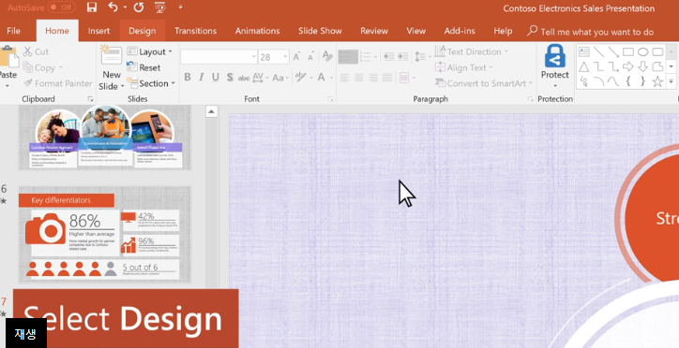Open the Copy options dropdown arrow
Viewport: 679px width, 348px height.
pyautogui.click(x=61, y=67)
